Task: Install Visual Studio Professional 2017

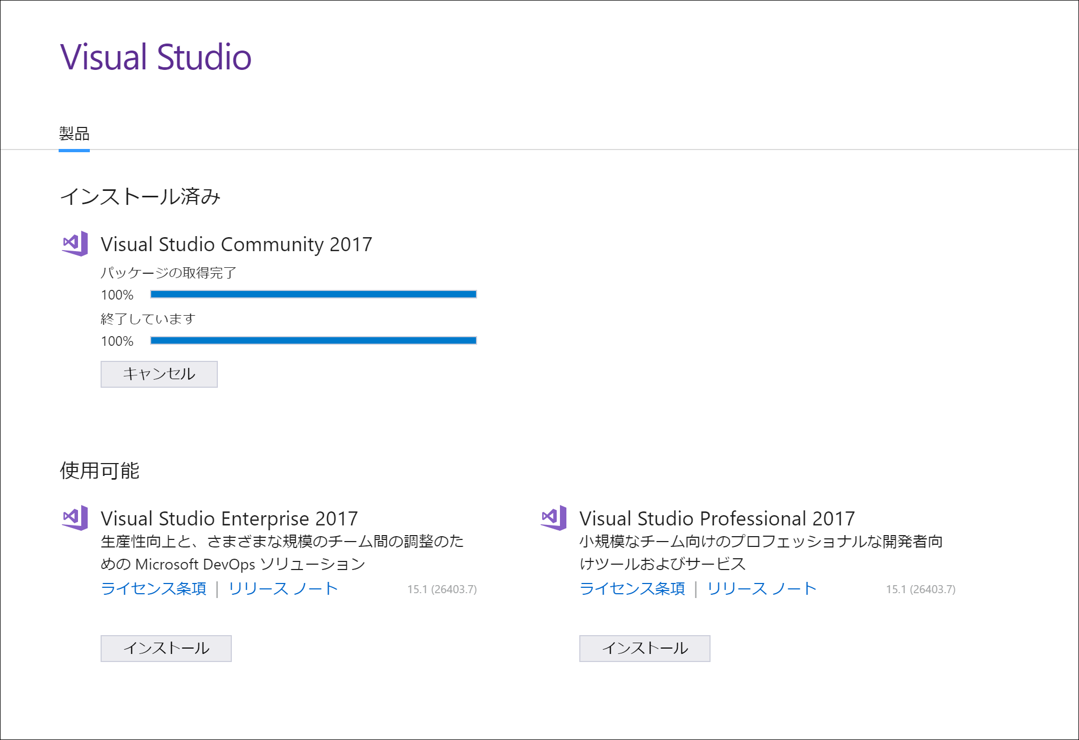Action: pos(644,649)
